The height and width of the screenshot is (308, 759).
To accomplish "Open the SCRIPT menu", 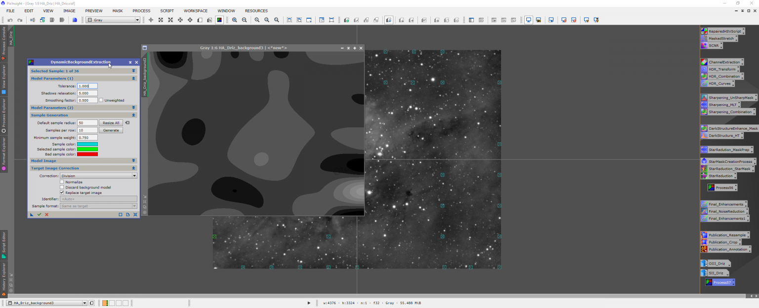I will coord(167,10).
